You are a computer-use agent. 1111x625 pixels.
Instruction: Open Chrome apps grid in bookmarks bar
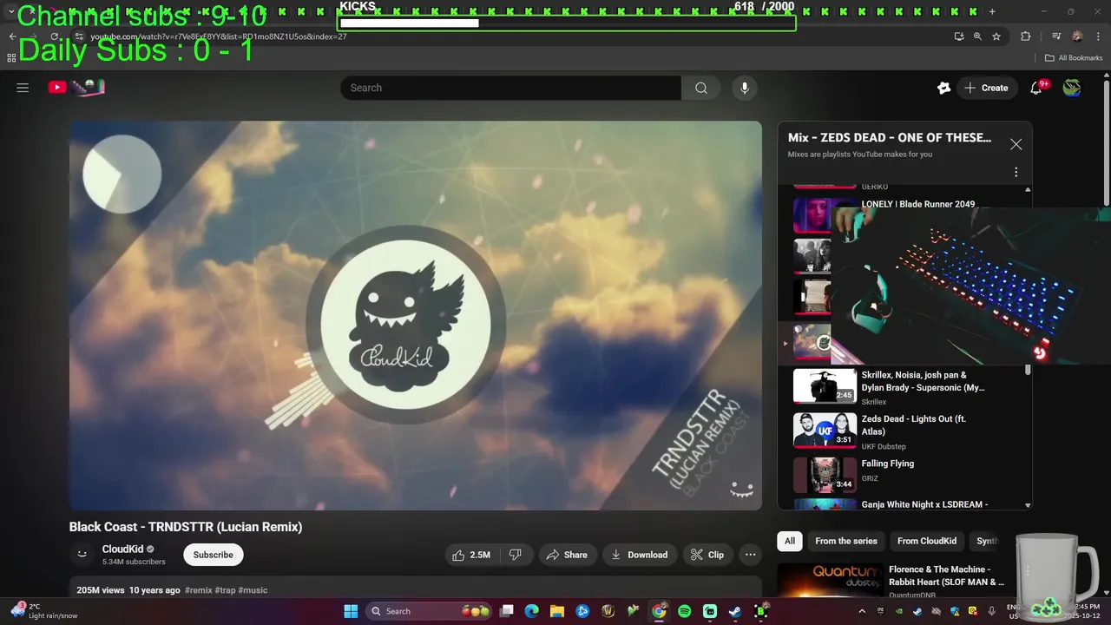[11, 58]
